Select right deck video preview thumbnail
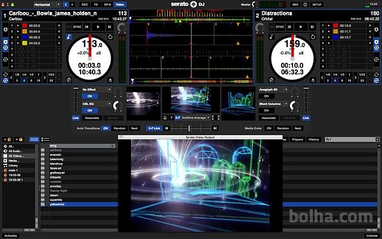 point(239,103)
